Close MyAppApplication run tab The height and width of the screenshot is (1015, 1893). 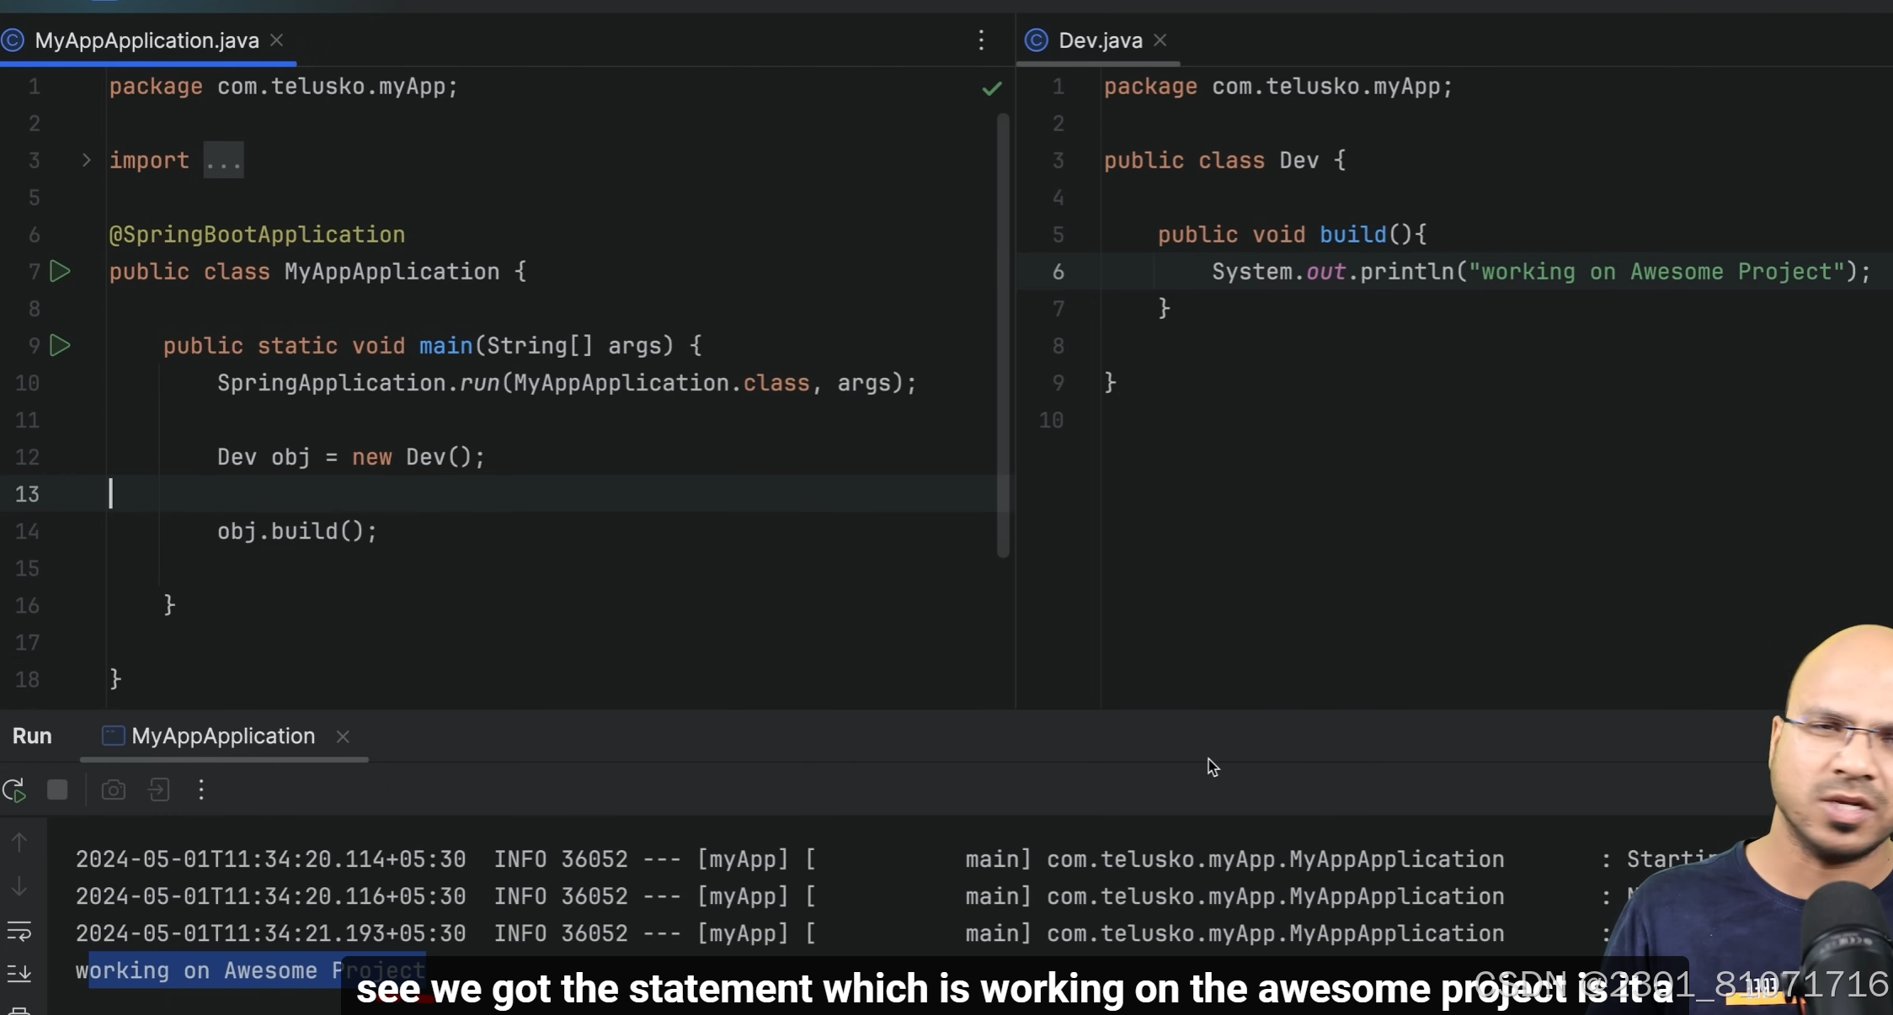pos(343,736)
